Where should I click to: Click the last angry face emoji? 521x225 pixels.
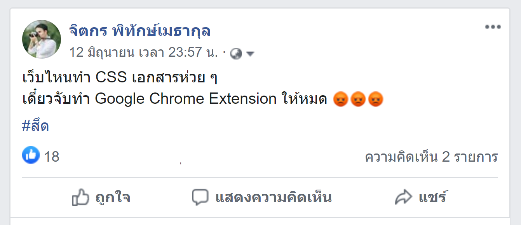click(x=376, y=99)
